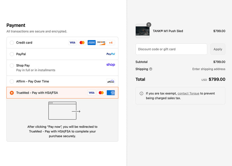Screen dimensions: 232x166
Task: Show the +4 more card types
Action: (111, 43)
